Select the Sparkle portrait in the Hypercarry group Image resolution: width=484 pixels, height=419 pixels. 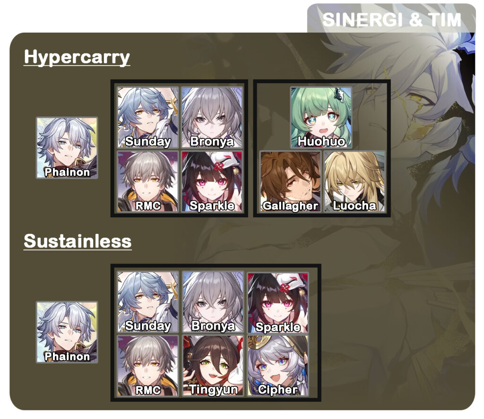pyautogui.click(x=212, y=181)
